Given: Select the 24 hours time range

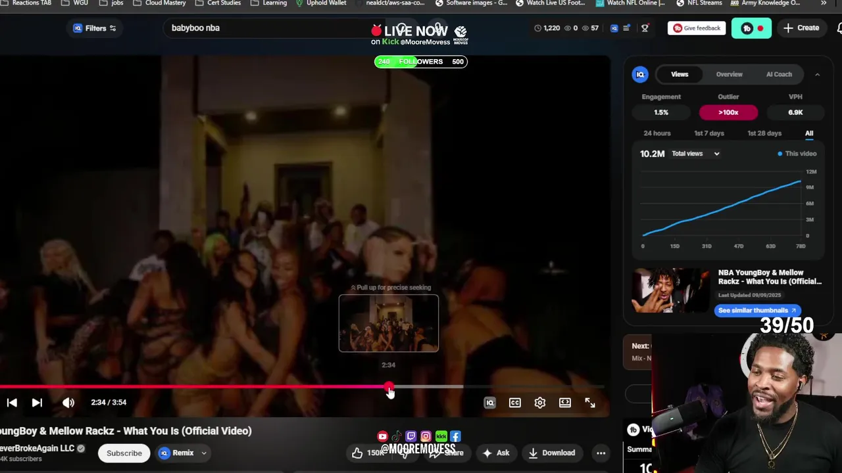Looking at the screenshot, I should click(x=657, y=133).
